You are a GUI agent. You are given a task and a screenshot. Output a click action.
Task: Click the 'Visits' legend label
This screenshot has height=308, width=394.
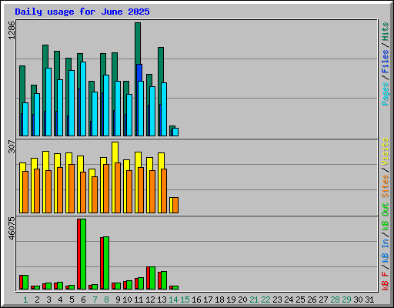(386, 152)
